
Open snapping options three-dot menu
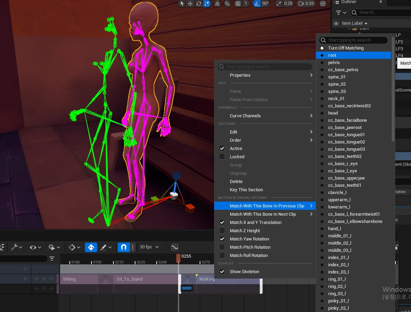click(133, 247)
